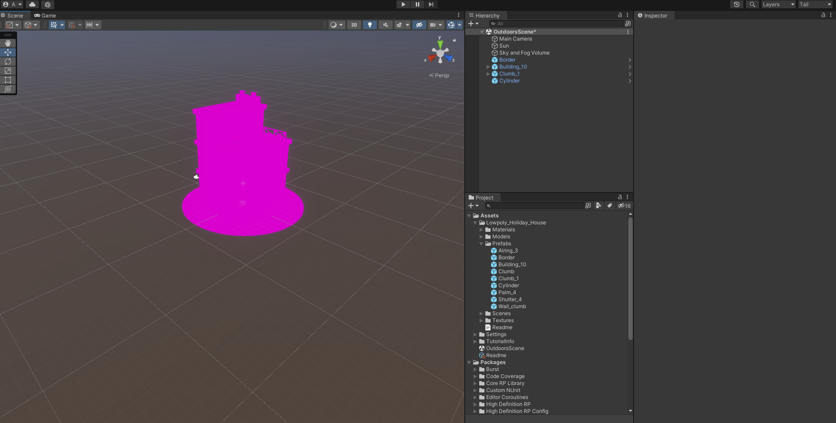Viewport: 836px width, 423px height.
Task: Toggle scene audio mute
Action: (386, 25)
